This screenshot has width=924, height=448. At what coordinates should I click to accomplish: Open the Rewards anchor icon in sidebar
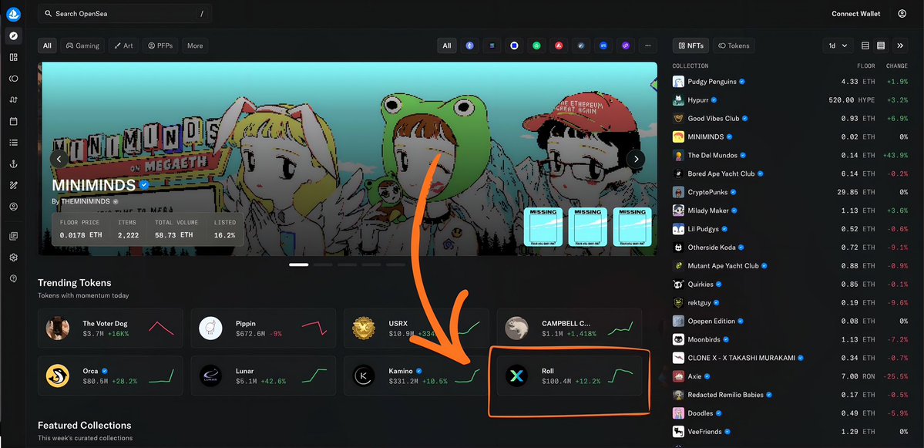coord(13,164)
